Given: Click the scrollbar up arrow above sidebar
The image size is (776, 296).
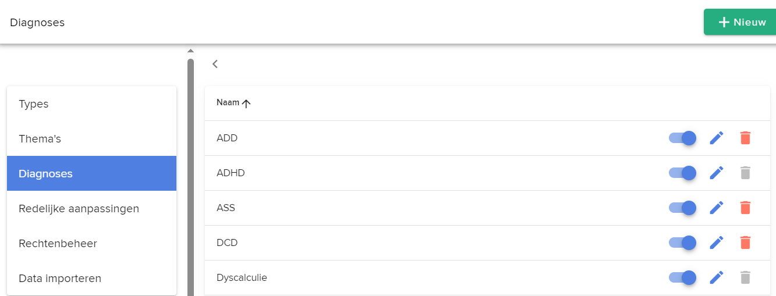Looking at the screenshot, I should pyautogui.click(x=190, y=51).
